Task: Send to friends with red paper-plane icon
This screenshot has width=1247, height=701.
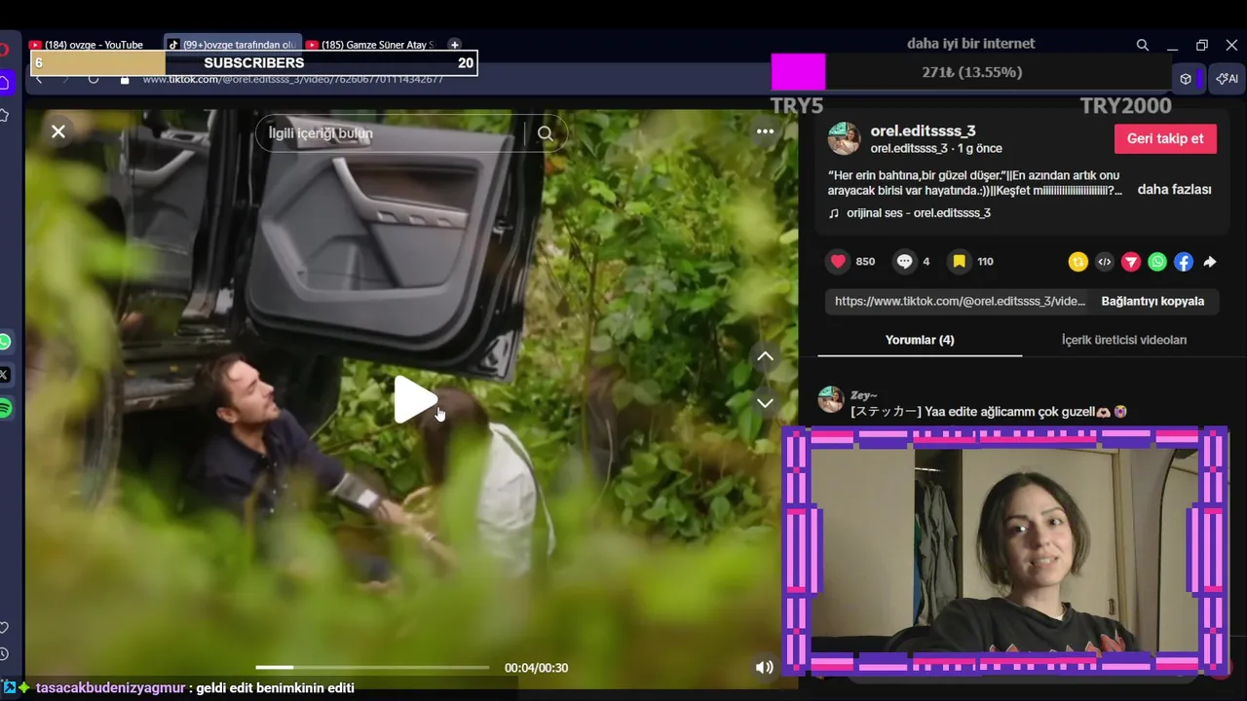Action: tap(1130, 261)
